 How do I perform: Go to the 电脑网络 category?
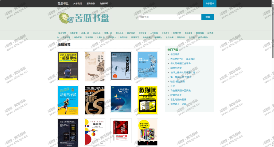[x=147, y=37]
